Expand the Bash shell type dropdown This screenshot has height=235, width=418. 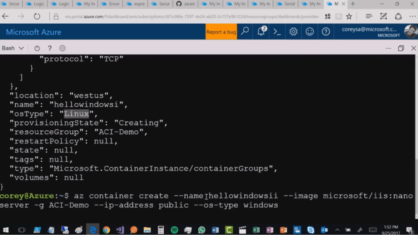(x=13, y=48)
